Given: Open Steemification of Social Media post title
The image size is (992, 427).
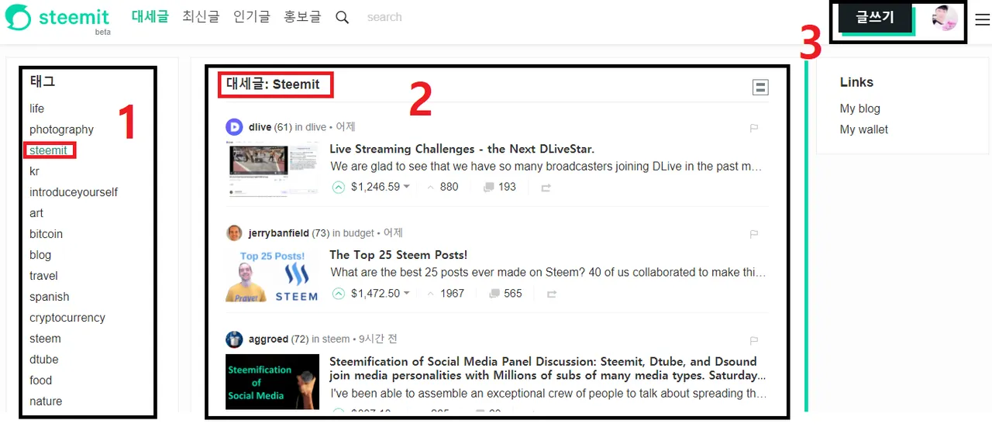Looking at the screenshot, I should (547, 368).
